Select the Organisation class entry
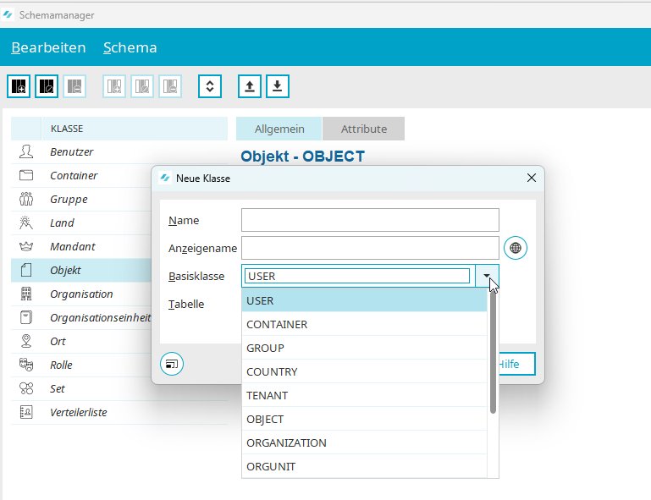The width and height of the screenshot is (651, 500). tap(81, 294)
